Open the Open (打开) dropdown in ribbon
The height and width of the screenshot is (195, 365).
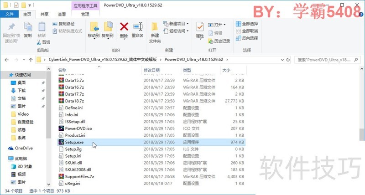point(224,25)
